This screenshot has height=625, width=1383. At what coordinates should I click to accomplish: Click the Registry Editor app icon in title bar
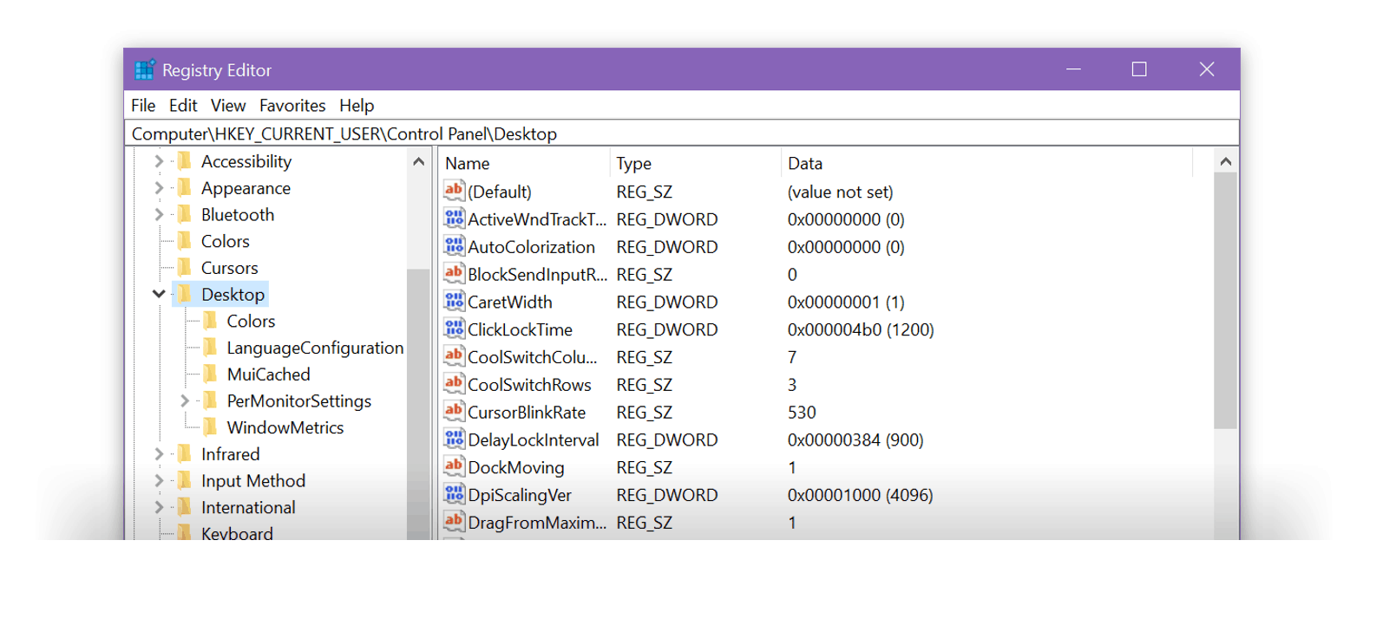[145, 69]
